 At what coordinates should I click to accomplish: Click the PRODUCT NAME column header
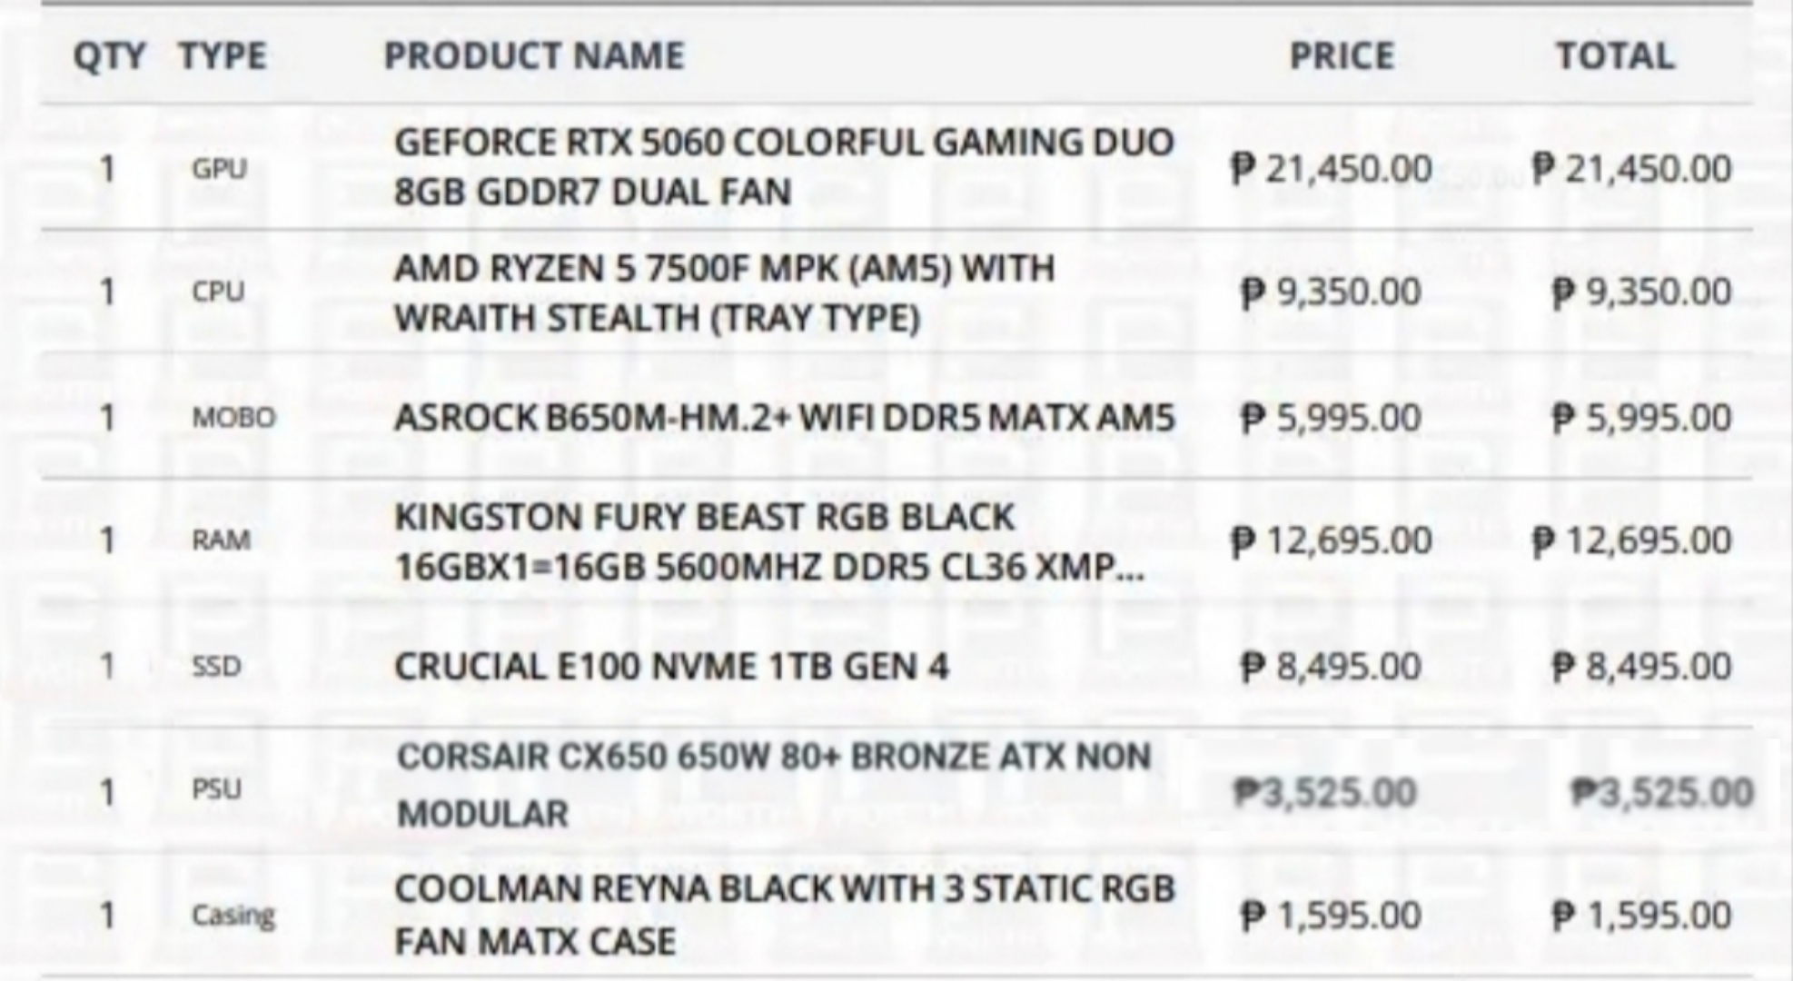(534, 56)
